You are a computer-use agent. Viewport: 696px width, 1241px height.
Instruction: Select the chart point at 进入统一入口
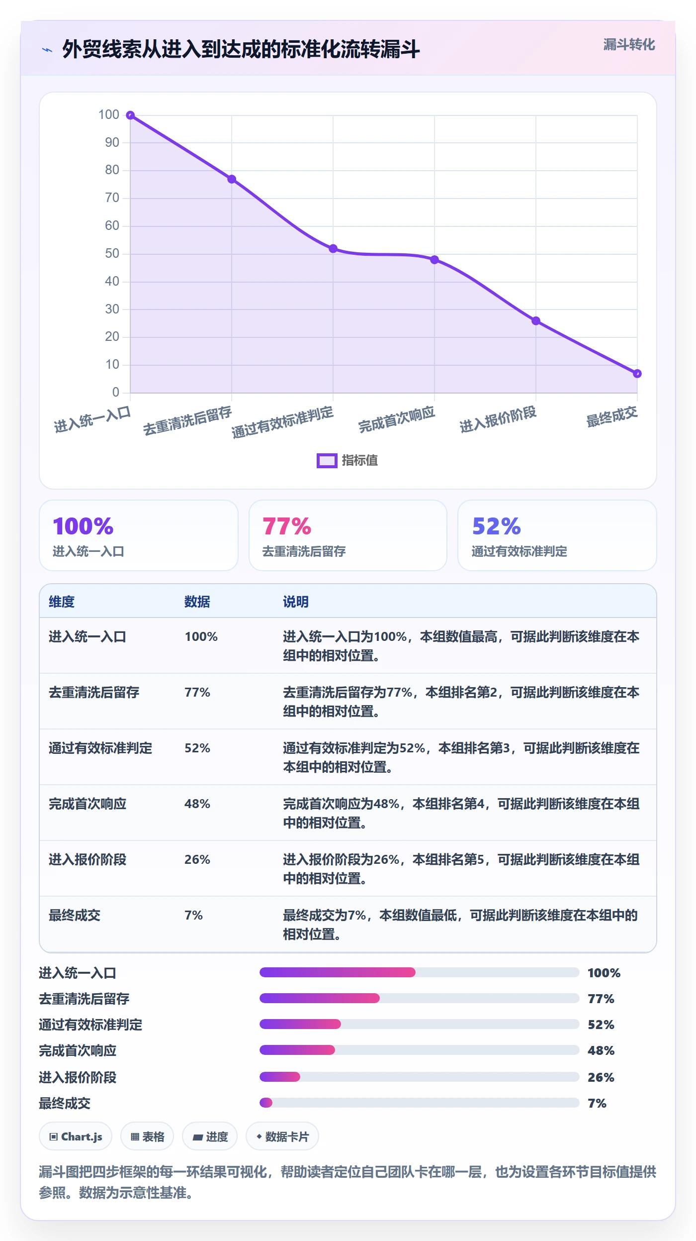(x=130, y=115)
